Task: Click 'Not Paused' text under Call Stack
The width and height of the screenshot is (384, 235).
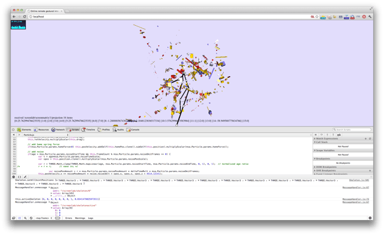Action: [343, 146]
